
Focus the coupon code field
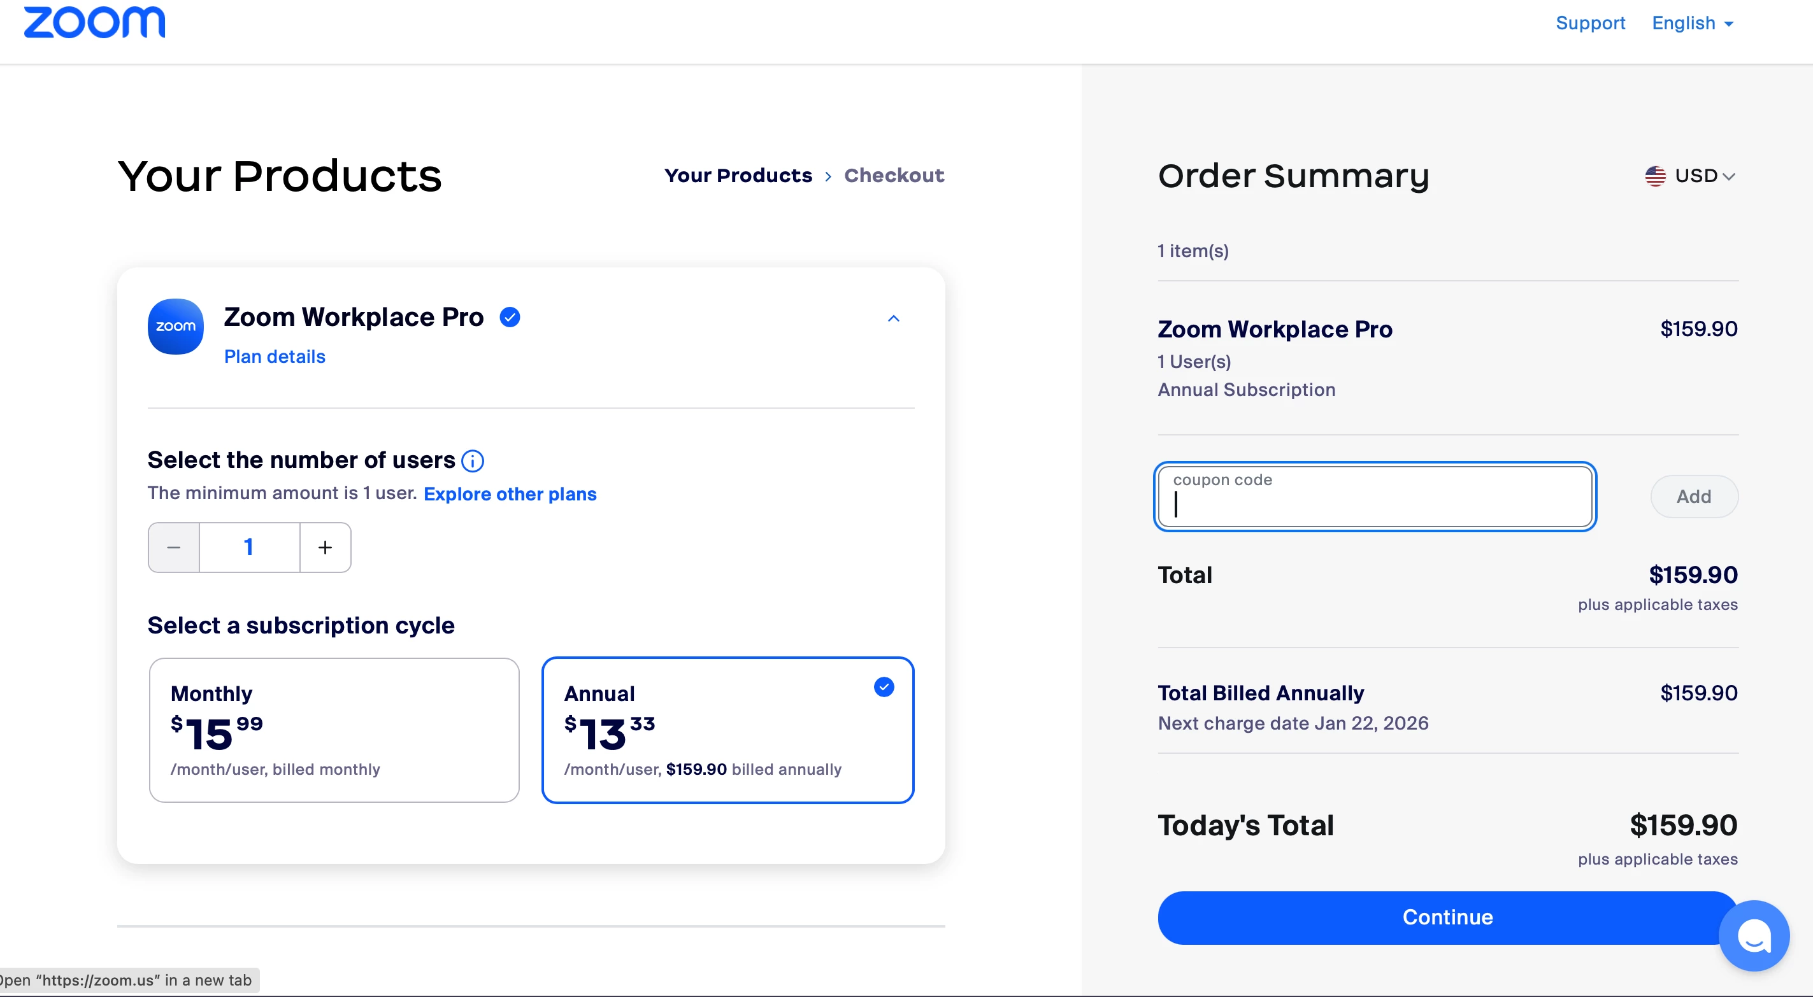[1375, 497]
